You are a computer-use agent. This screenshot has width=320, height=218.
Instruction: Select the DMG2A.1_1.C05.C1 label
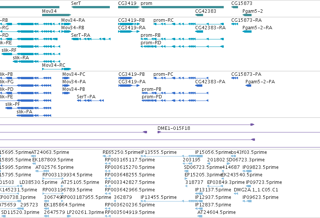pos(256,190)
